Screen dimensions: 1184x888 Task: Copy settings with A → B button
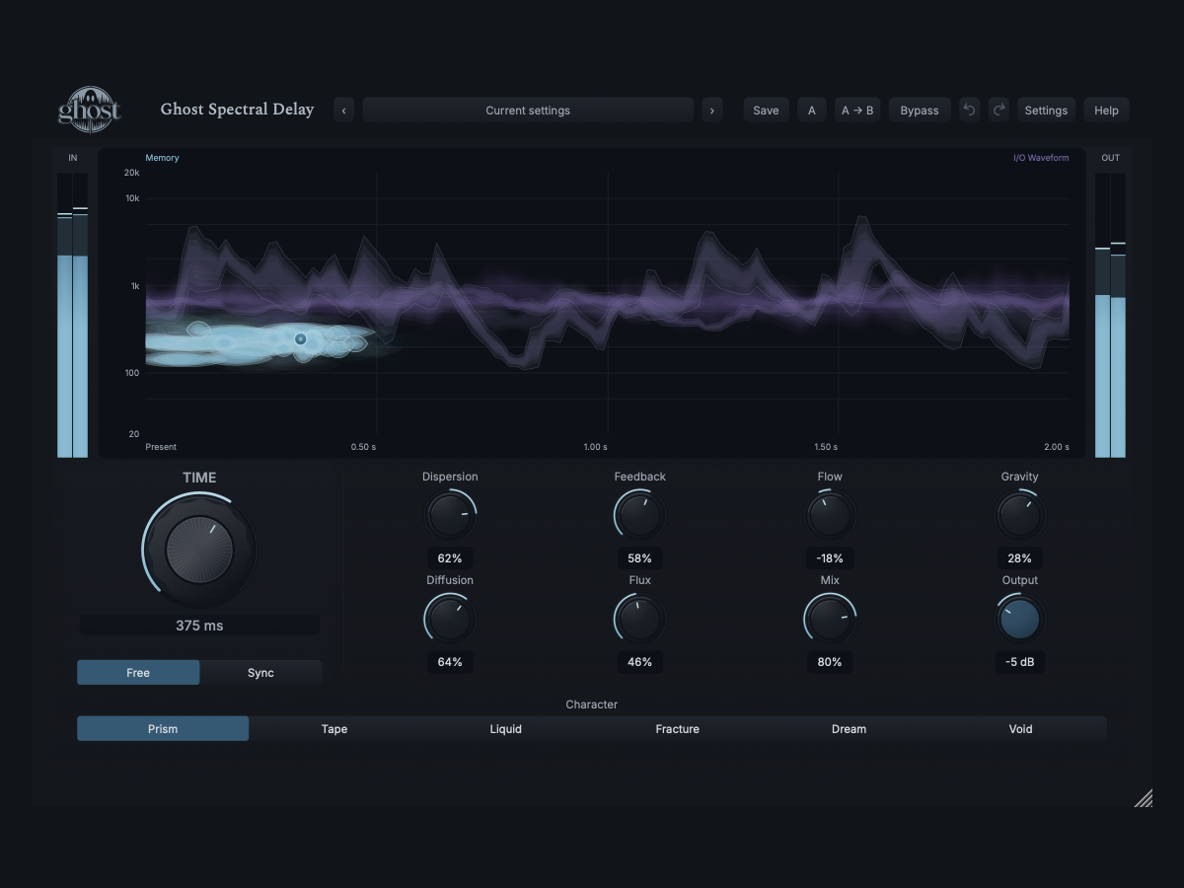coord(857,111)
